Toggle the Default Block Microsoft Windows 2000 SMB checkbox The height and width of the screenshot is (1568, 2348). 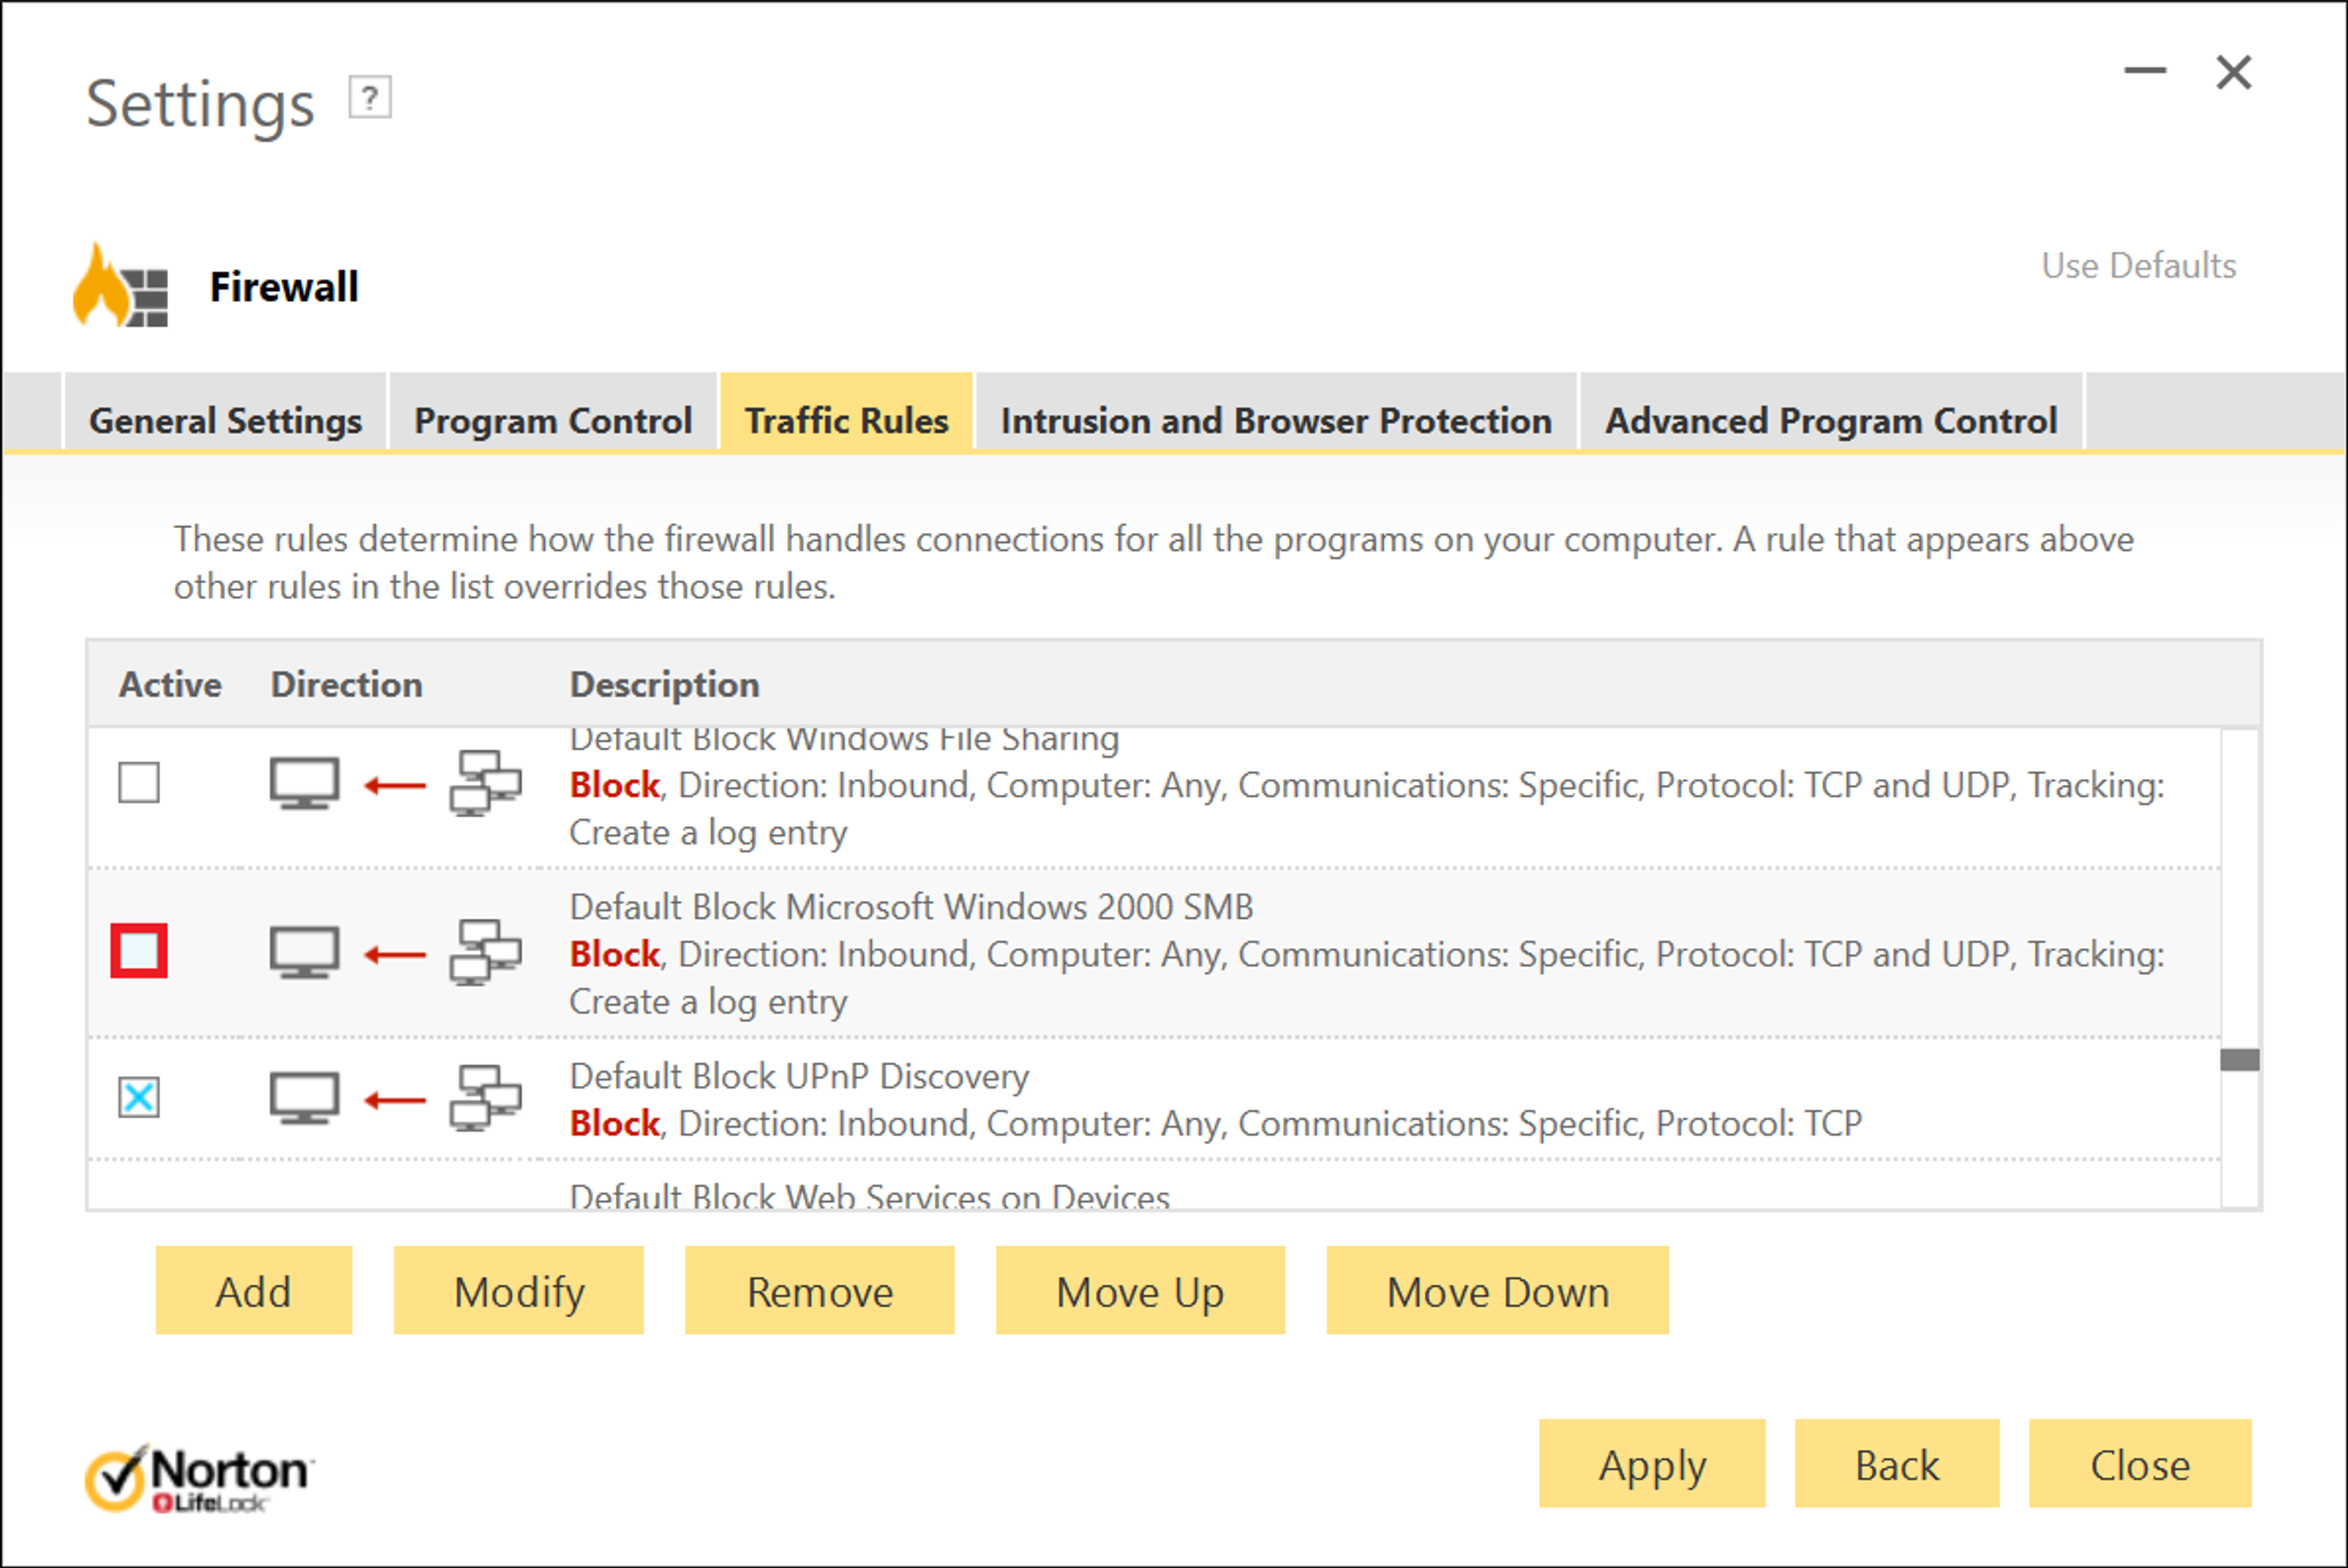[139, 951]
